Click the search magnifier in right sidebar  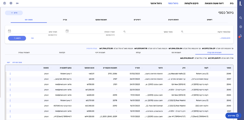(x=240, y=18)
